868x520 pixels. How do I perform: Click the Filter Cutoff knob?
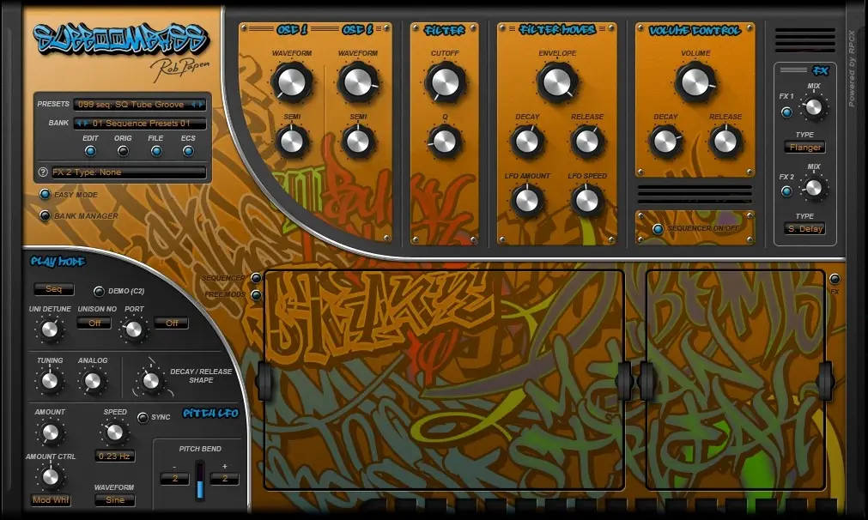click(445, 82)
